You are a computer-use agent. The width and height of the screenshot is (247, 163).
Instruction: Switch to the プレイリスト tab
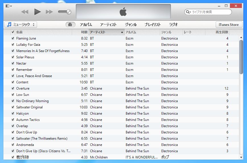point(153,24)
